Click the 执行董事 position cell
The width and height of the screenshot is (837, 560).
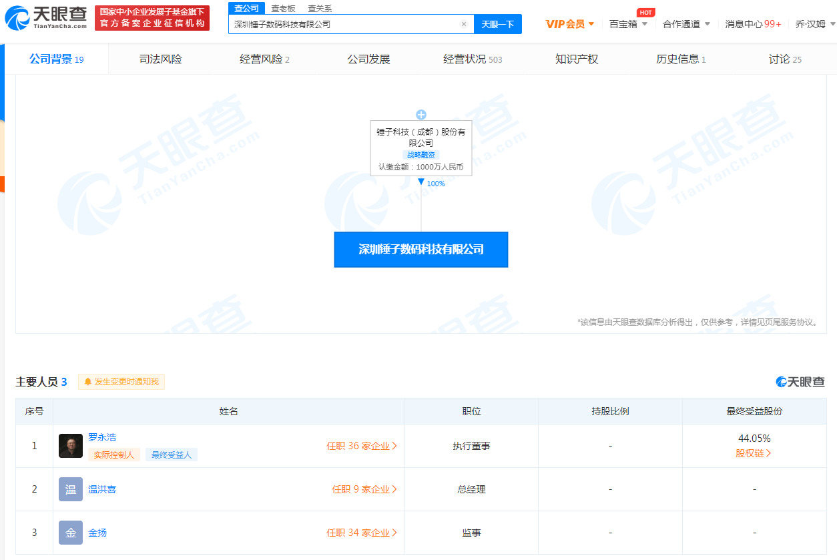coord(471,446)
